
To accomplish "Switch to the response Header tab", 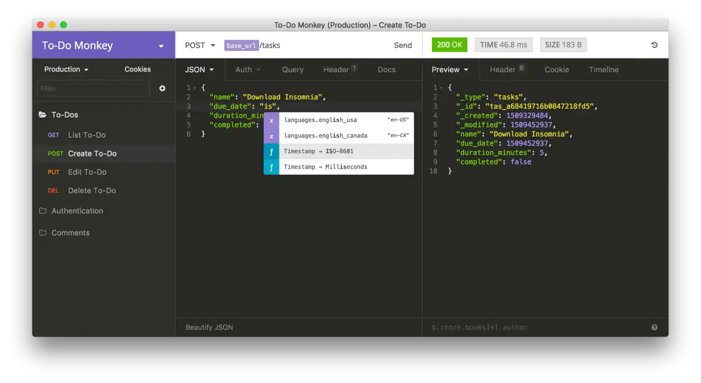I will [x=507, y=69].
